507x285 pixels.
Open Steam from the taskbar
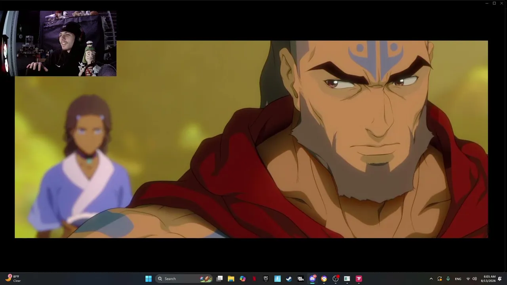289,279
